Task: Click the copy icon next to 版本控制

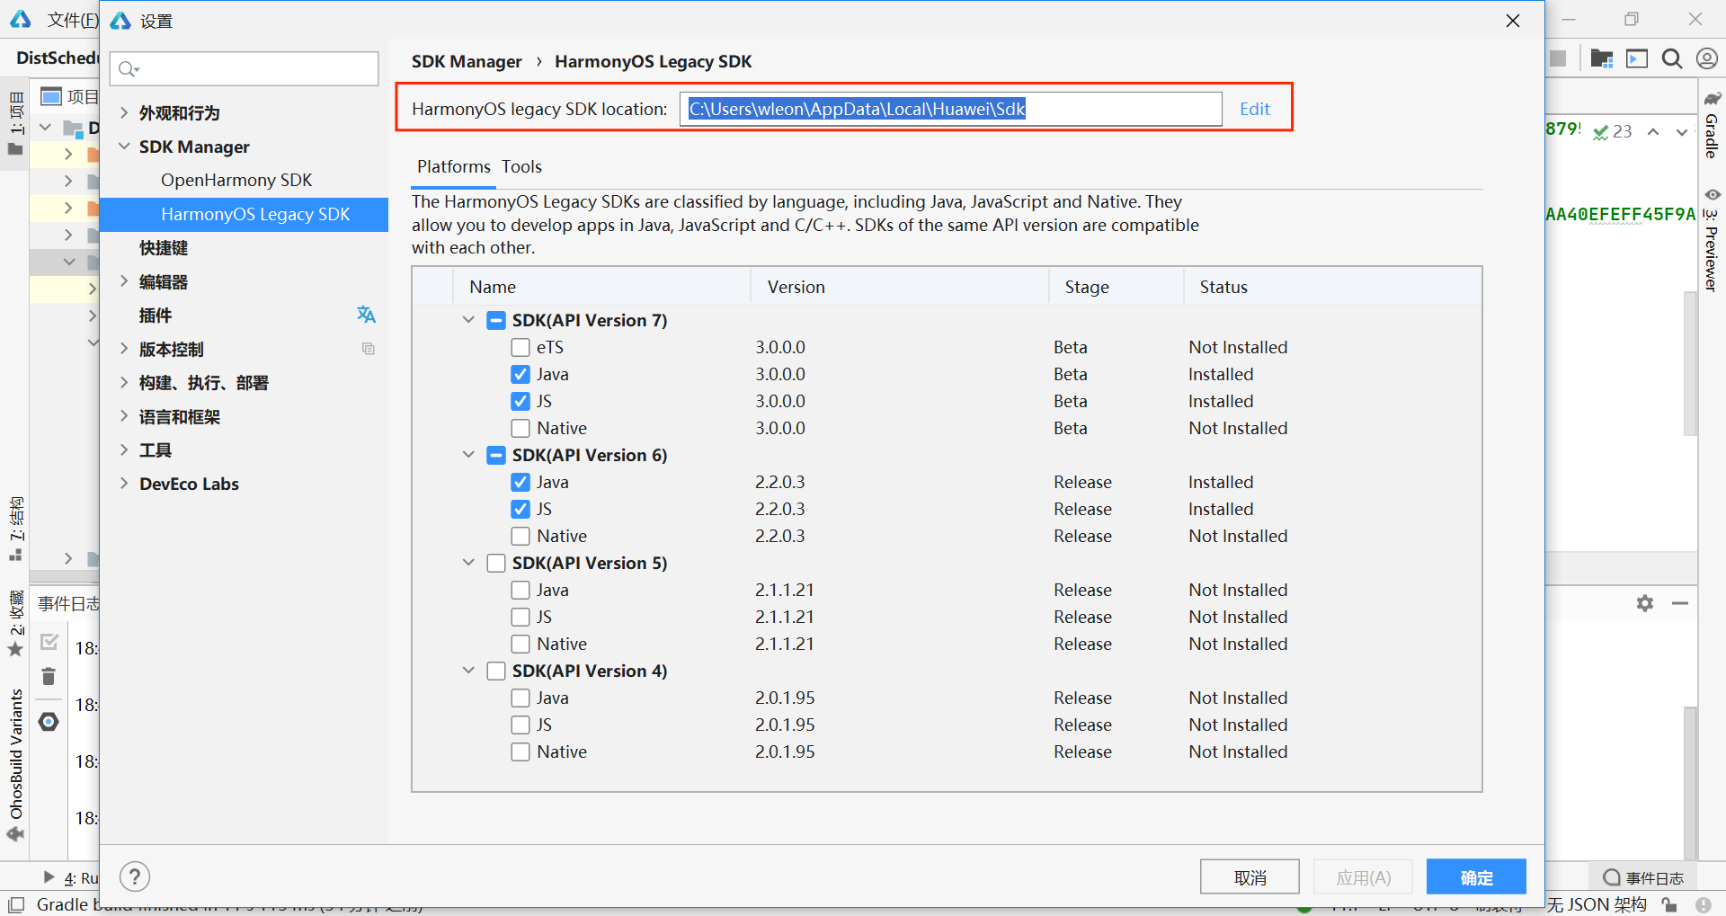Action: [x=368, y=349]
